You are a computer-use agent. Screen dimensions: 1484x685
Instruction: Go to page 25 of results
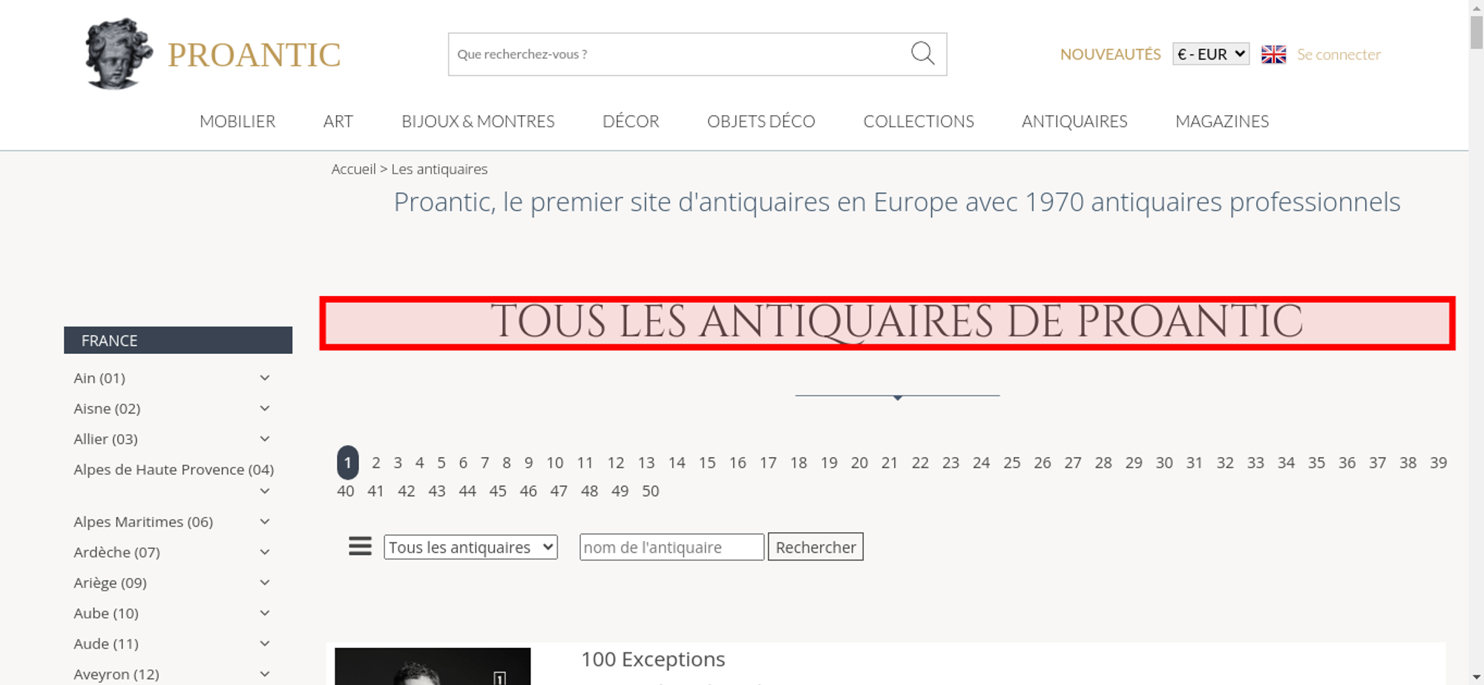tap(1011, 462)
